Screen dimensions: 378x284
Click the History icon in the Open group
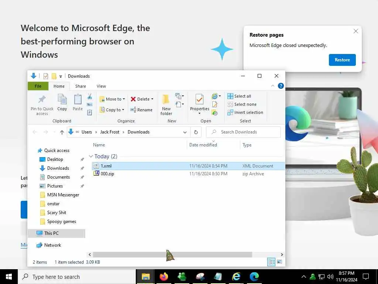point(214,112)
